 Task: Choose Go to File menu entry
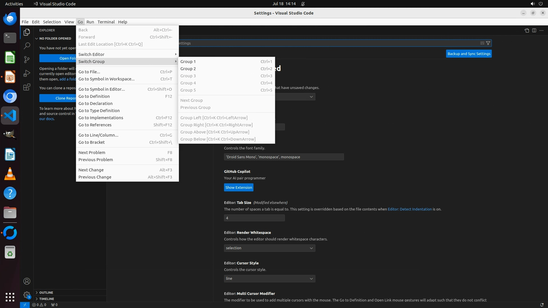[89, 72]
